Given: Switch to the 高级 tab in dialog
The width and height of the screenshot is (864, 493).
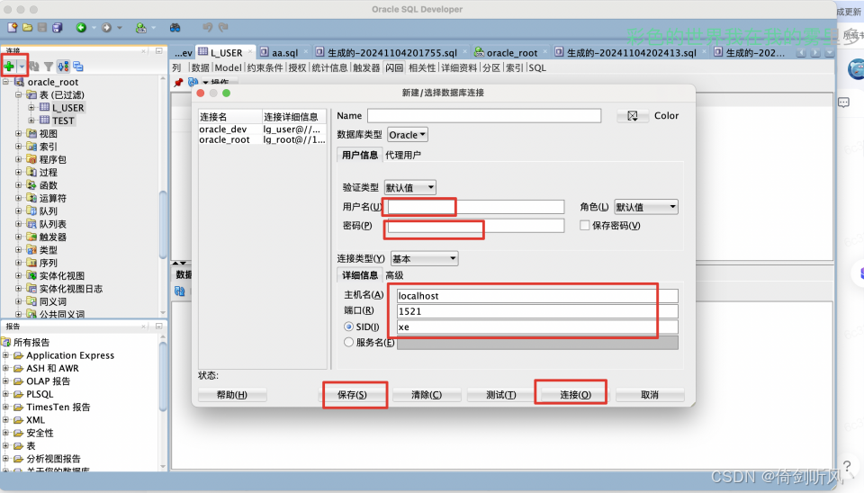Looking at the screenshot, I should click(394, 275).
